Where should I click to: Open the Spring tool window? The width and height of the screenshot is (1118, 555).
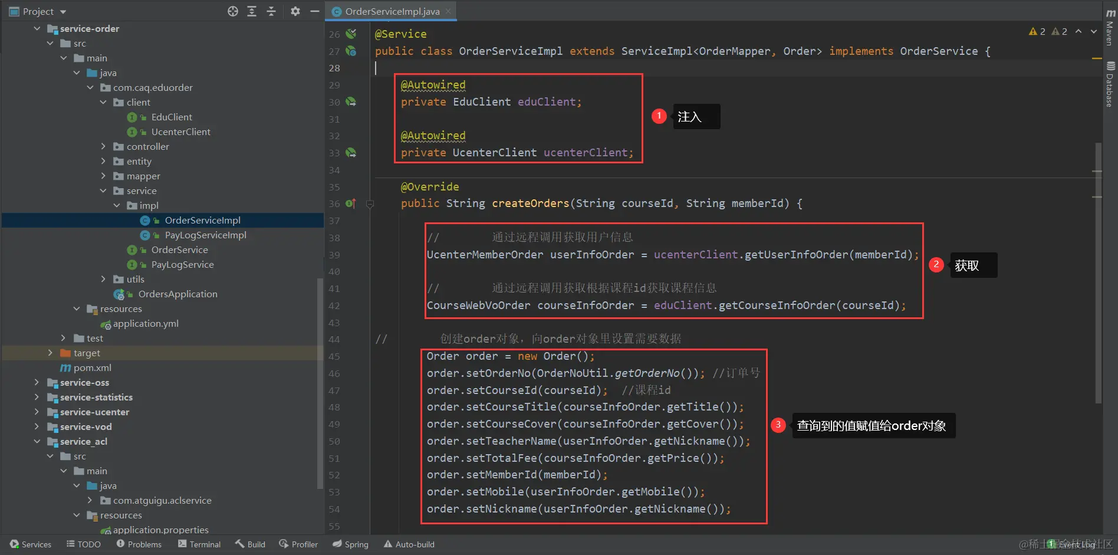tap(350, 544)
